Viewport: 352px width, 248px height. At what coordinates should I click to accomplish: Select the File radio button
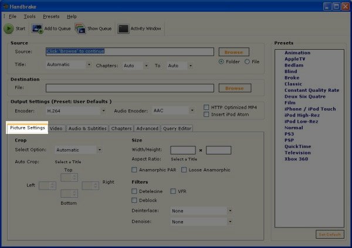(x=247, y=61)
